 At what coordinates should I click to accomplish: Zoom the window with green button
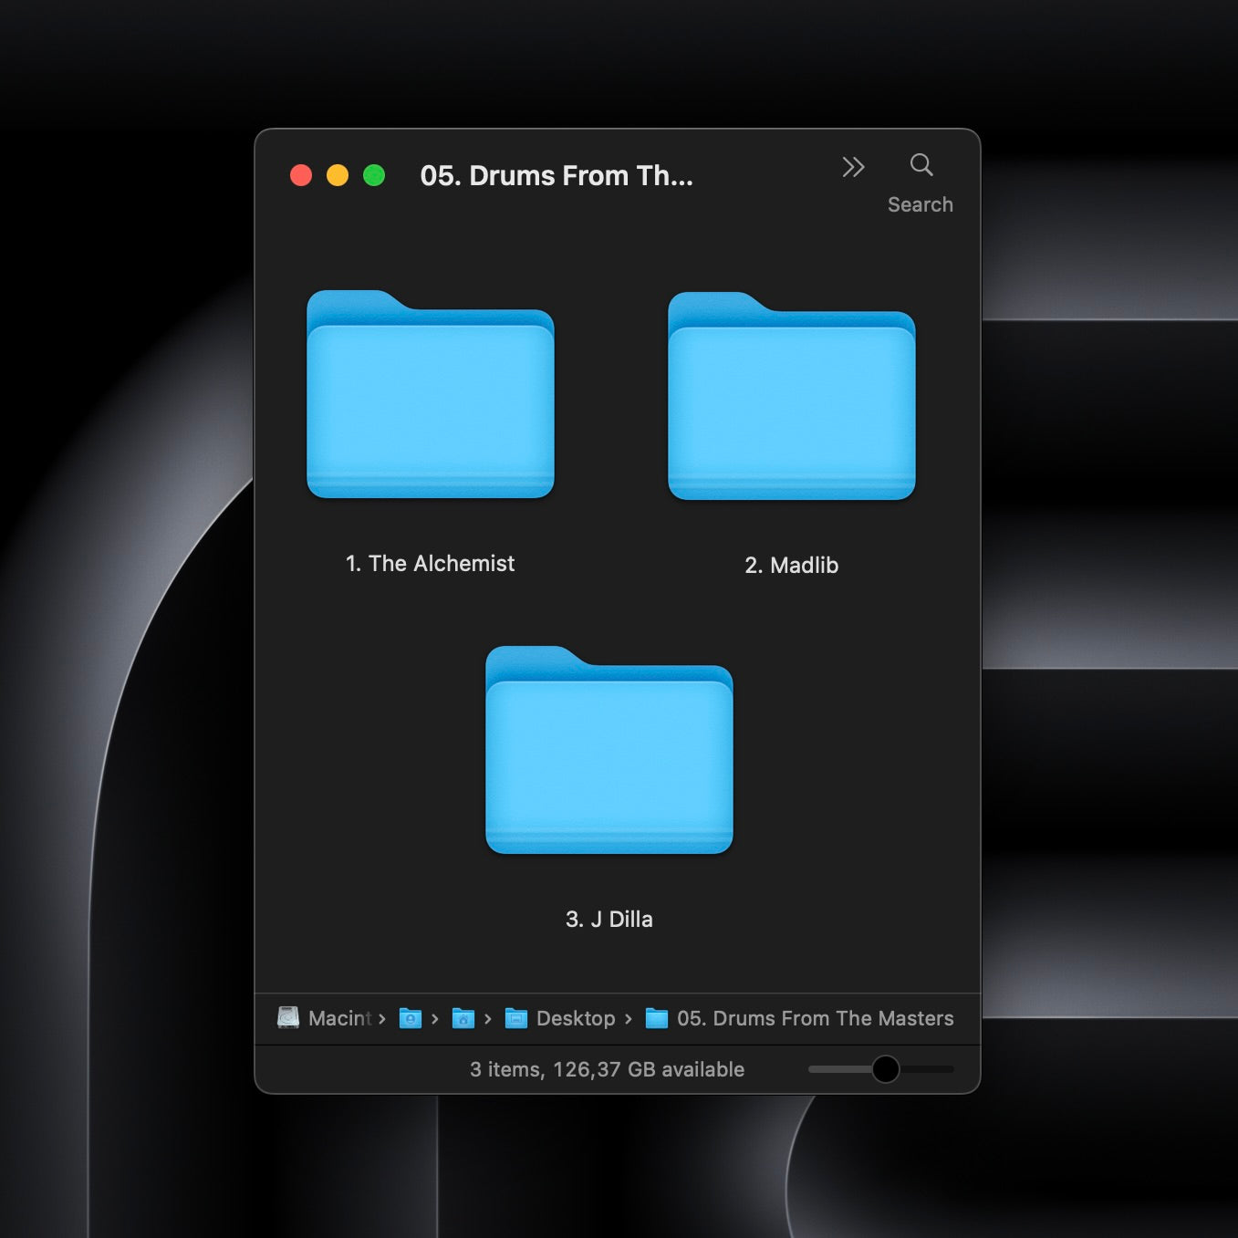coord(374,175)
